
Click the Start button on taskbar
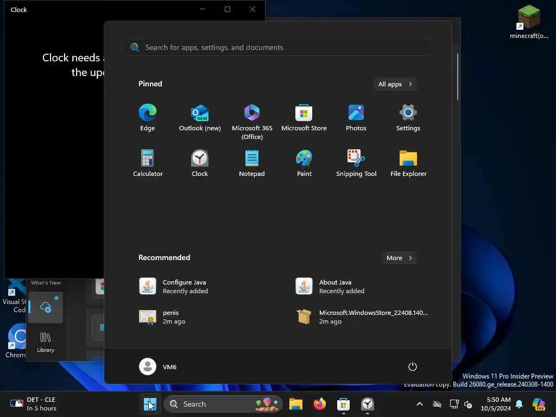click(150, 404)
